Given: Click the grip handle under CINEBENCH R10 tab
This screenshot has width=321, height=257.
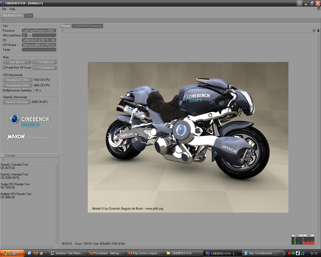Looking at the screenshot, I should (x=3, y=20).
